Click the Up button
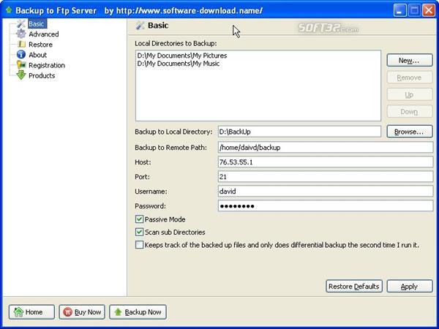Viewport: 439px width, 329px height. click(410, 94)
